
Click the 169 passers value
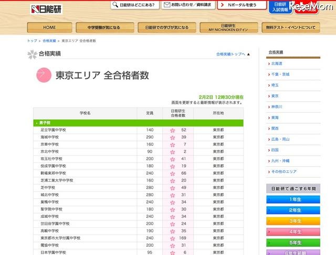(x=183, y=238)
